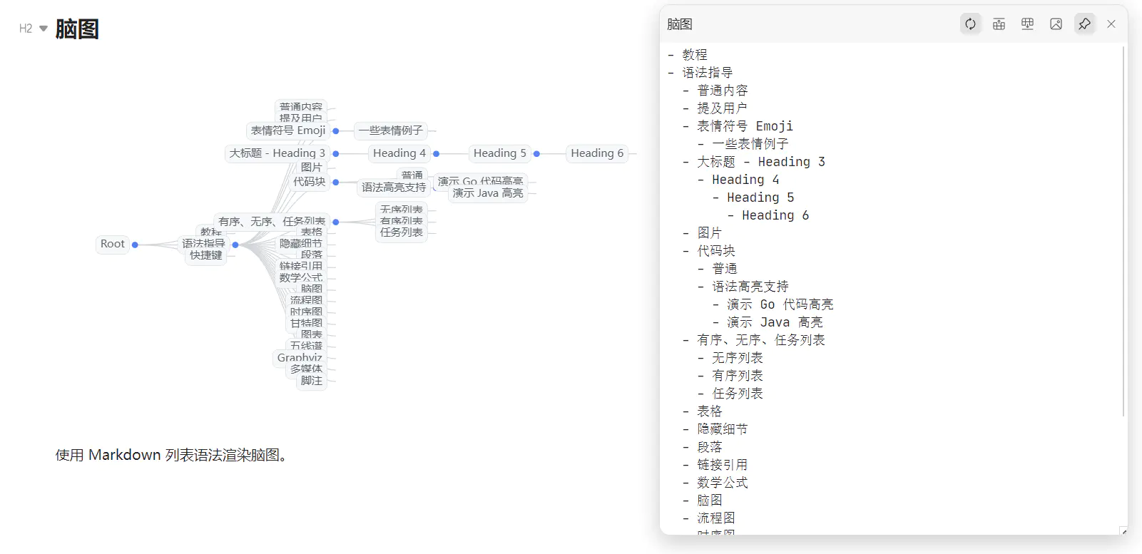Place cursor on Heading 6 editor line
The height and width of the screenshot is (554, 1142).
[775, 215]
